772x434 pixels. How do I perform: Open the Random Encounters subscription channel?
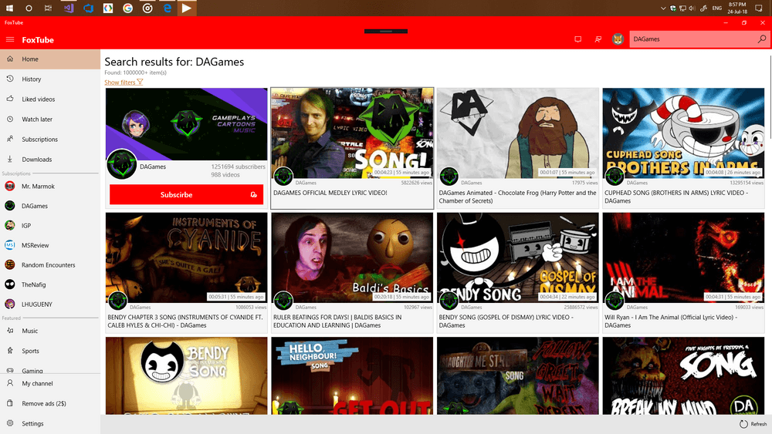pos(50,265)
